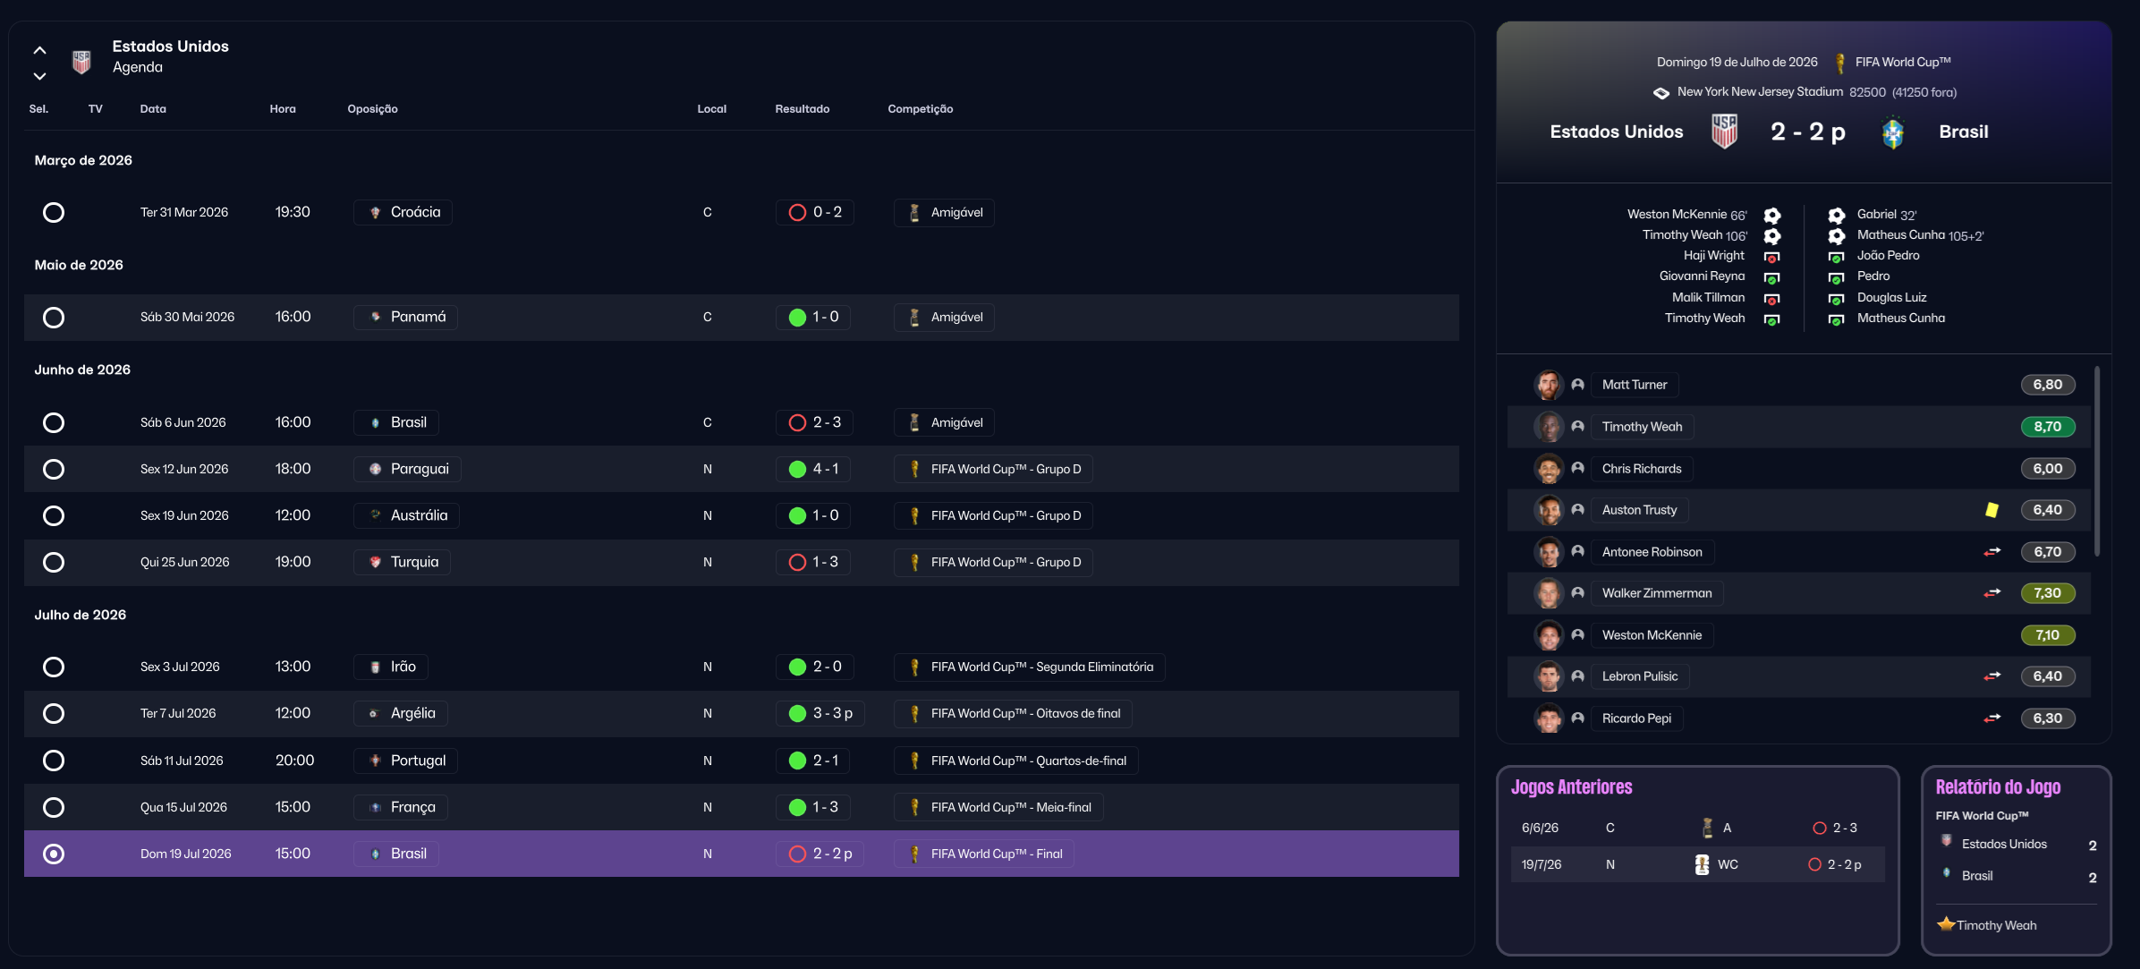Screen dimensions: 2140x969
Task: Click the missed penalty icon beside Haji Wright
Action: click(x=1772, y=258)
